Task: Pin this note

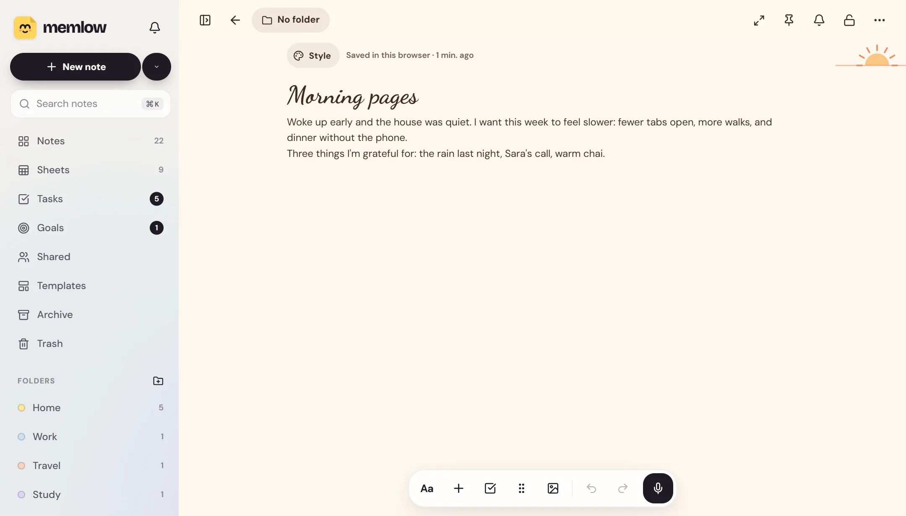Action: pyautogui.click(x=789, y=20)
